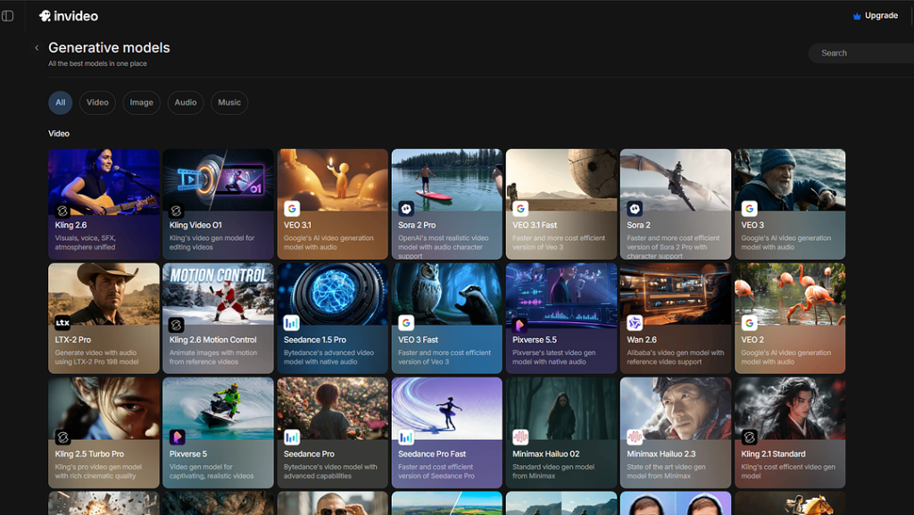This screenshot has height=515, width=914.
Task: Select the All filter tab
Action: point(61,103)
